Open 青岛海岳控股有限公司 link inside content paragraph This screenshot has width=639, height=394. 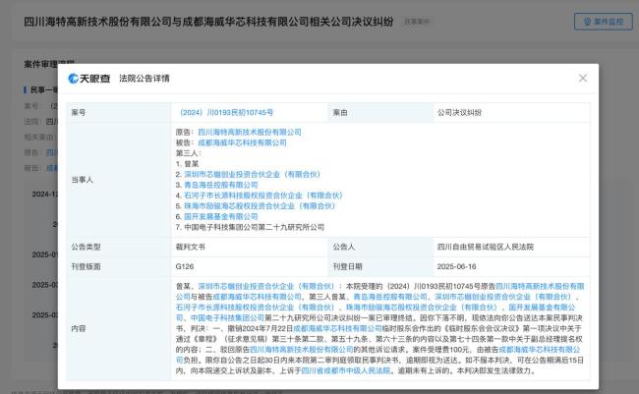(x=390, y=297)
